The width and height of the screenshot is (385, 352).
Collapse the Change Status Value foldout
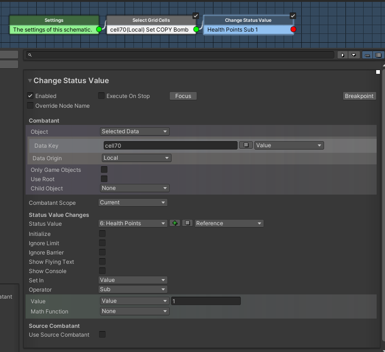pyautogui.click(x=30, y=80)
